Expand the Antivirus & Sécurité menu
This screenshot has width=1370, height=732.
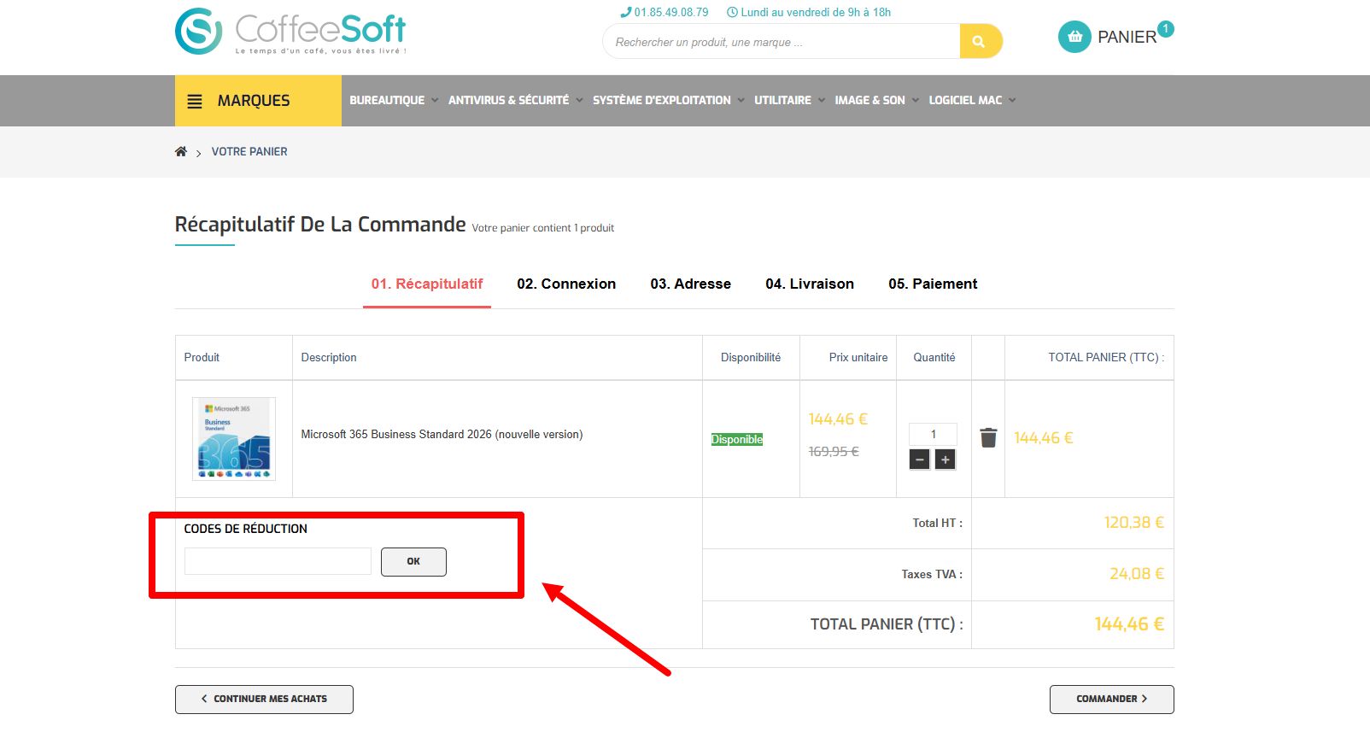[x=516, y=100]
